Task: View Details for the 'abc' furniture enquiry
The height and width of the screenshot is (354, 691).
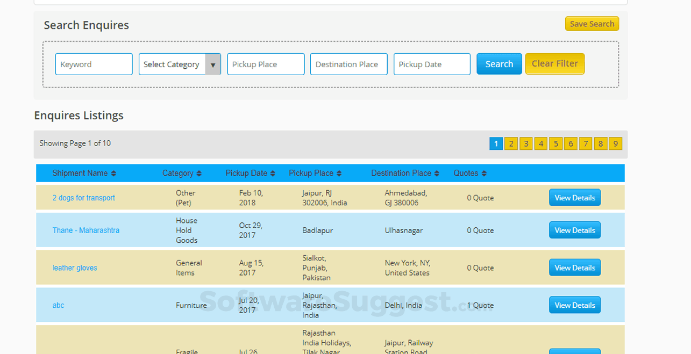Action: pyautogui.click(x=574, y=305)
